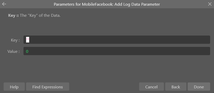Focus the Value input field
Image resolution: width=214 pixels, height=93 pixels.
(117, 51)
